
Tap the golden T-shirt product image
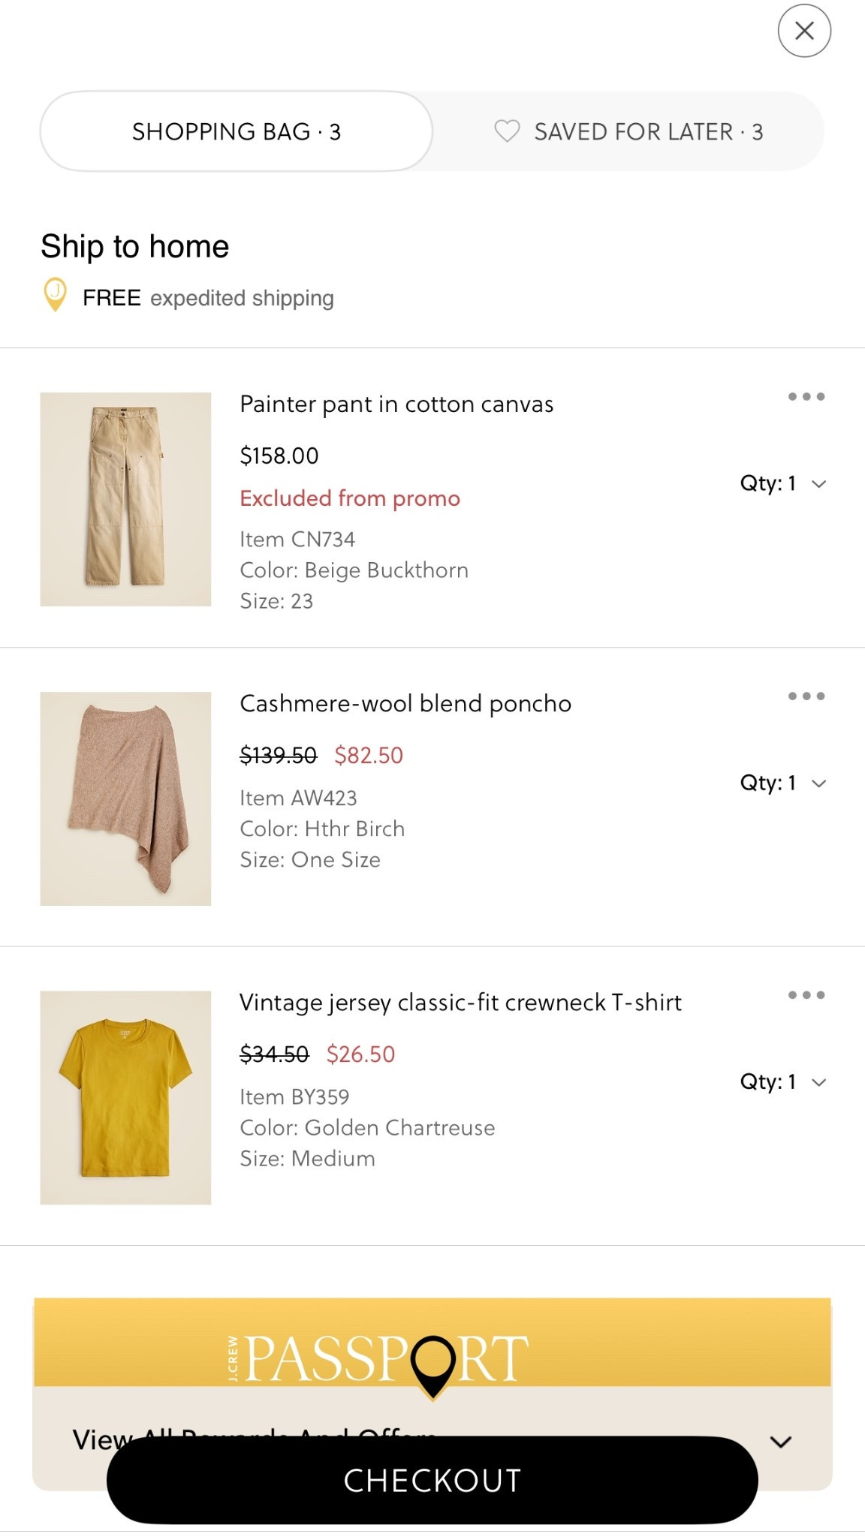click(x=125, y=1097)
